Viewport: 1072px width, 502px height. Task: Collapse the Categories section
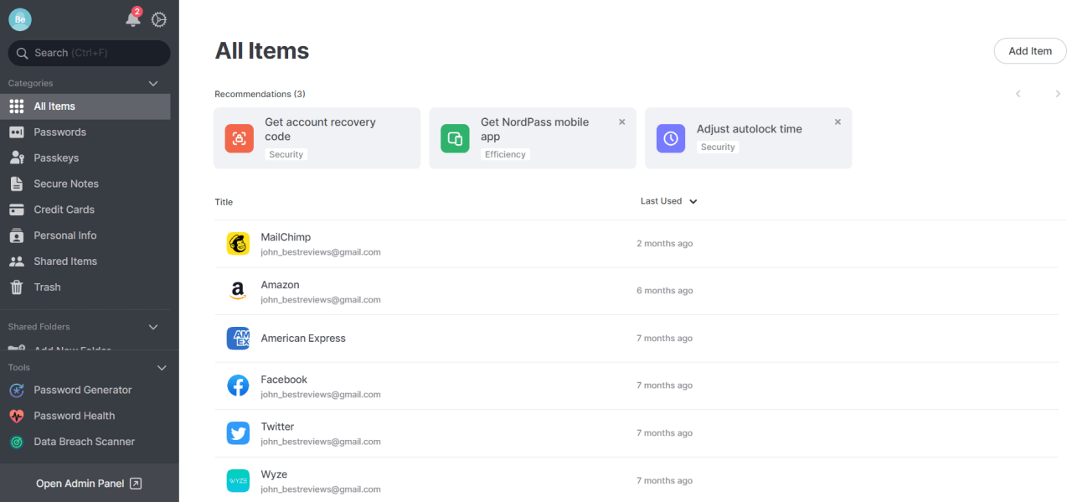click(153, 84)
